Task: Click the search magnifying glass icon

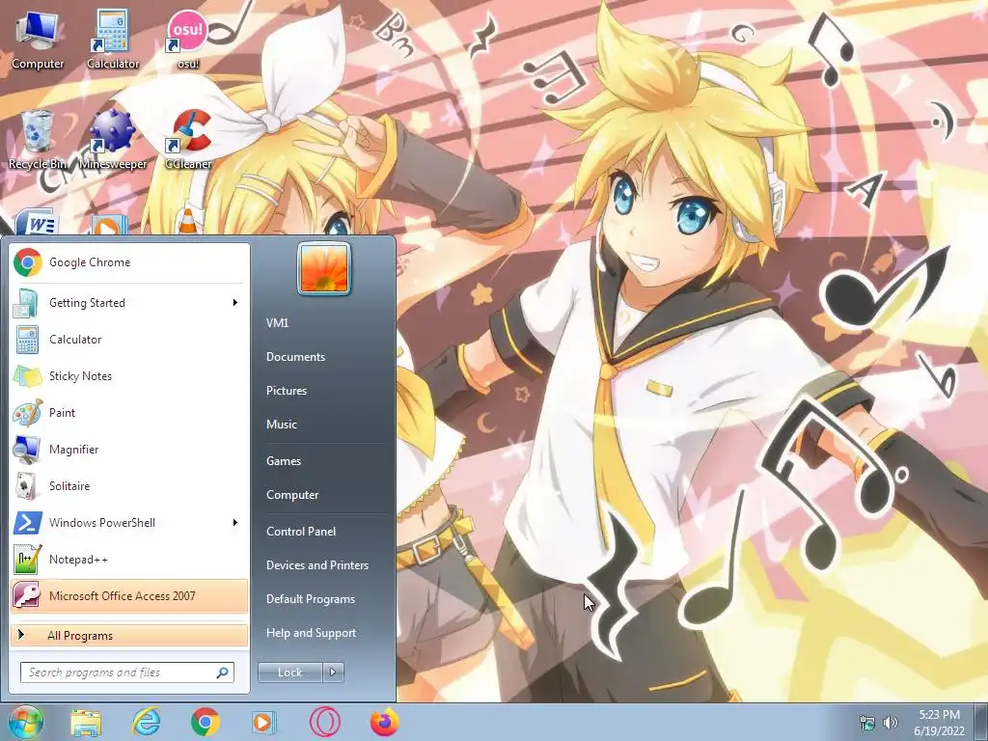Action: point(222,672)
